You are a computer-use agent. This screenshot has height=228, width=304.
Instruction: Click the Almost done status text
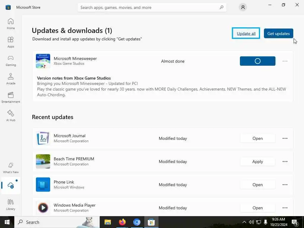(x=173, y=61)
